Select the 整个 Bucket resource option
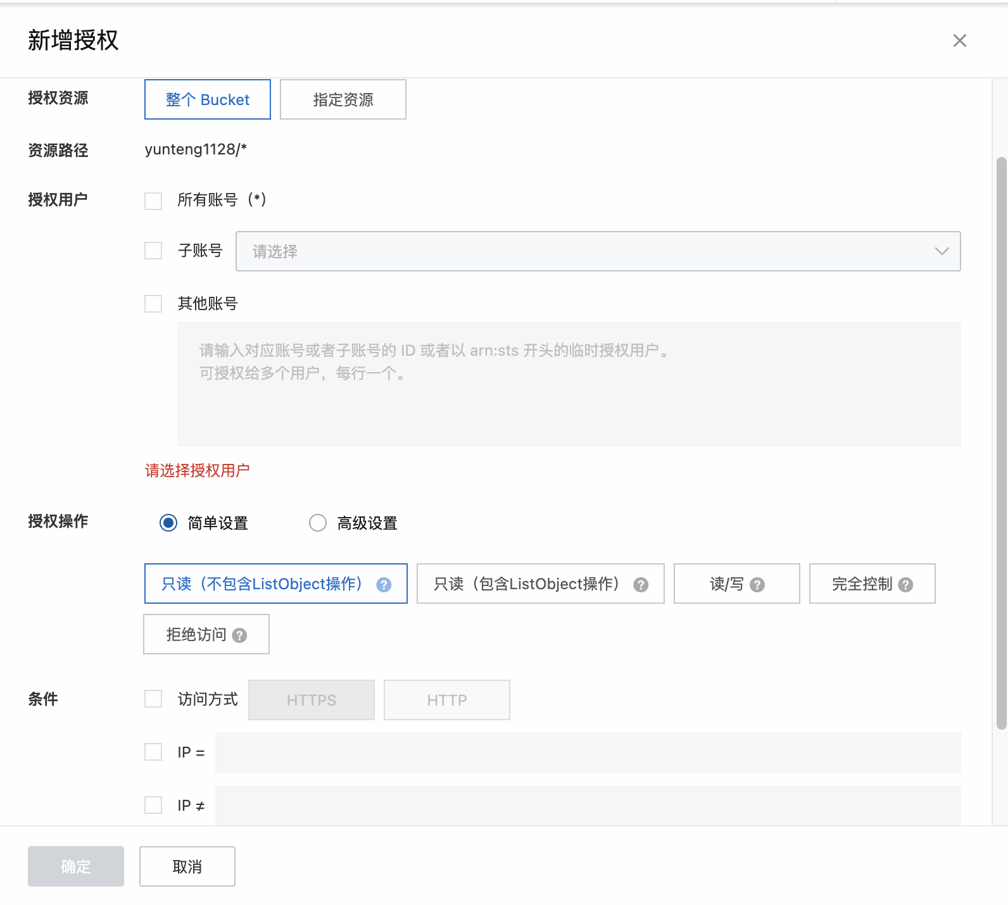Screen dimensions: 1008x905 [x=208, y=99]
